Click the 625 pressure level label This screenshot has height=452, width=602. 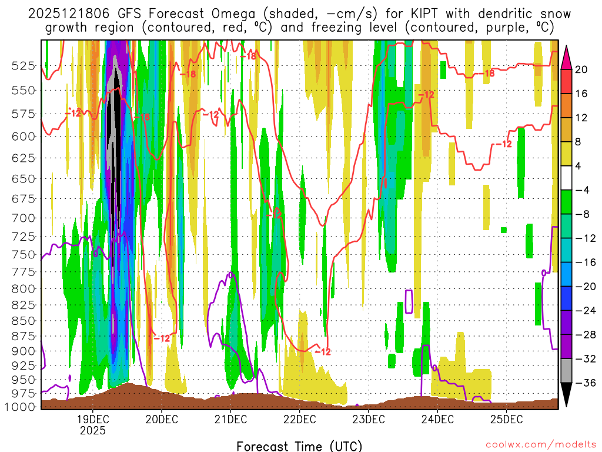(x=24, y=158)
